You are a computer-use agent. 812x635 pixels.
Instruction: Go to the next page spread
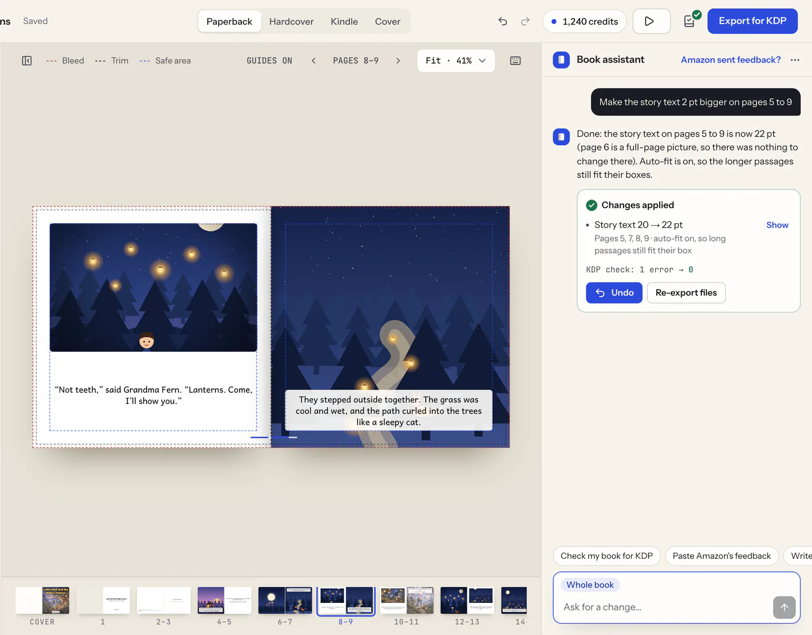pos(398,61)
